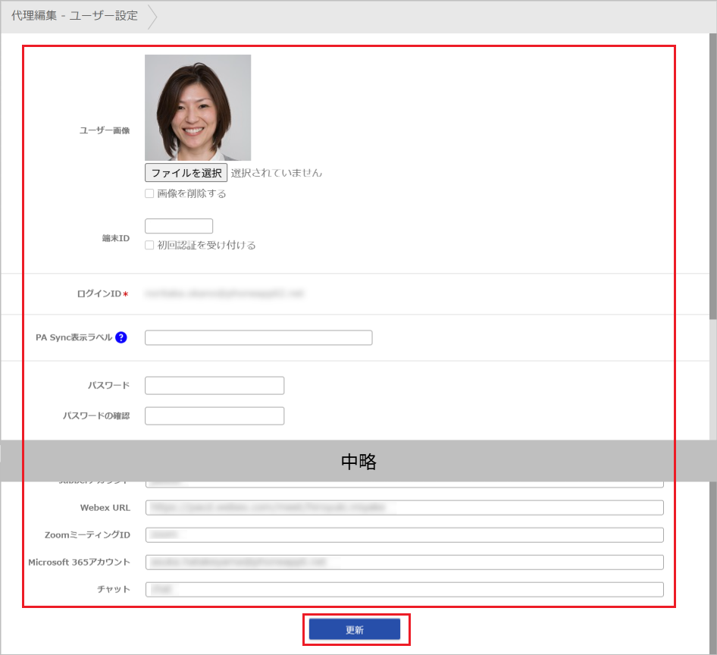Click the 選択されていません file status text
Viewport: 717px width, 655px height.
coord(277,173)
